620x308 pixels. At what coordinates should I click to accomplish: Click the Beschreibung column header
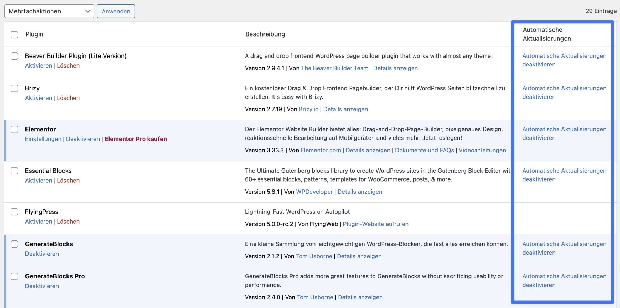(265, 34)
